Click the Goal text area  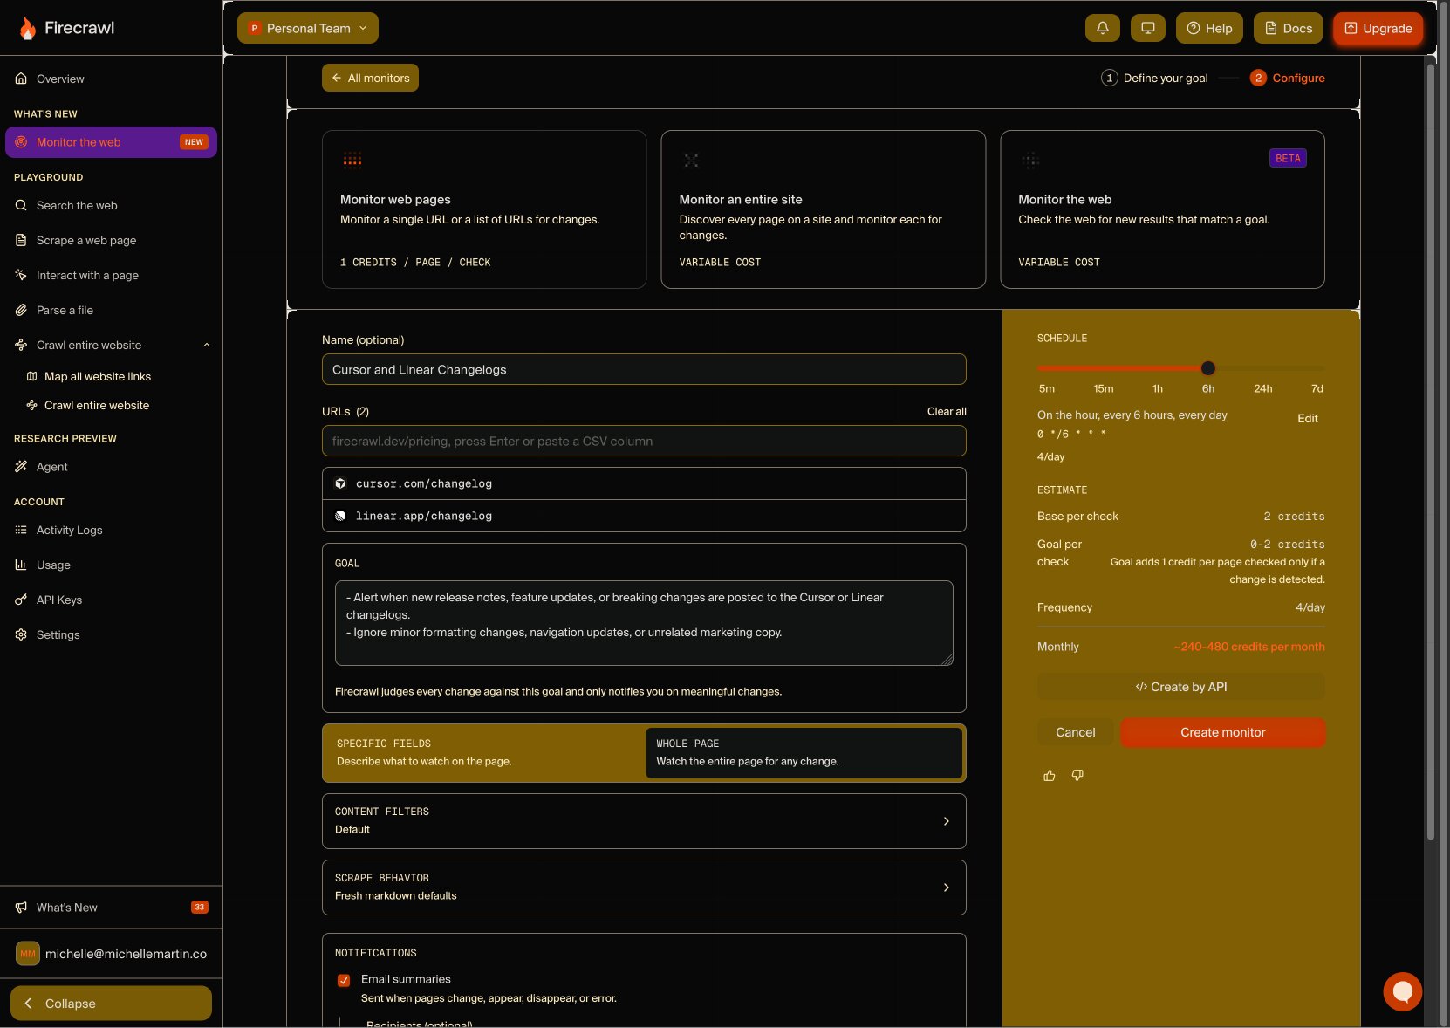pos(644,623)
